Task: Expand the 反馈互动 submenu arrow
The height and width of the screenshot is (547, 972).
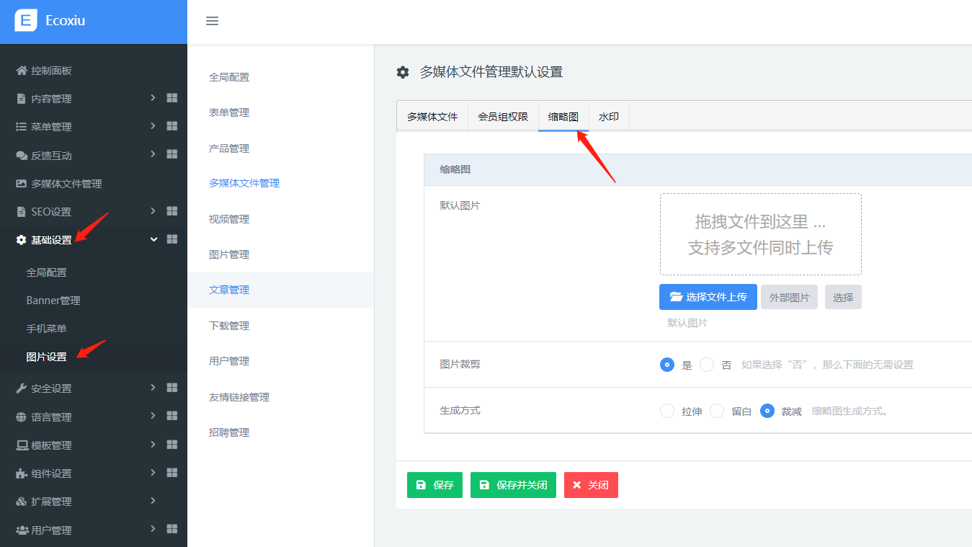Action: pos(153,154)
